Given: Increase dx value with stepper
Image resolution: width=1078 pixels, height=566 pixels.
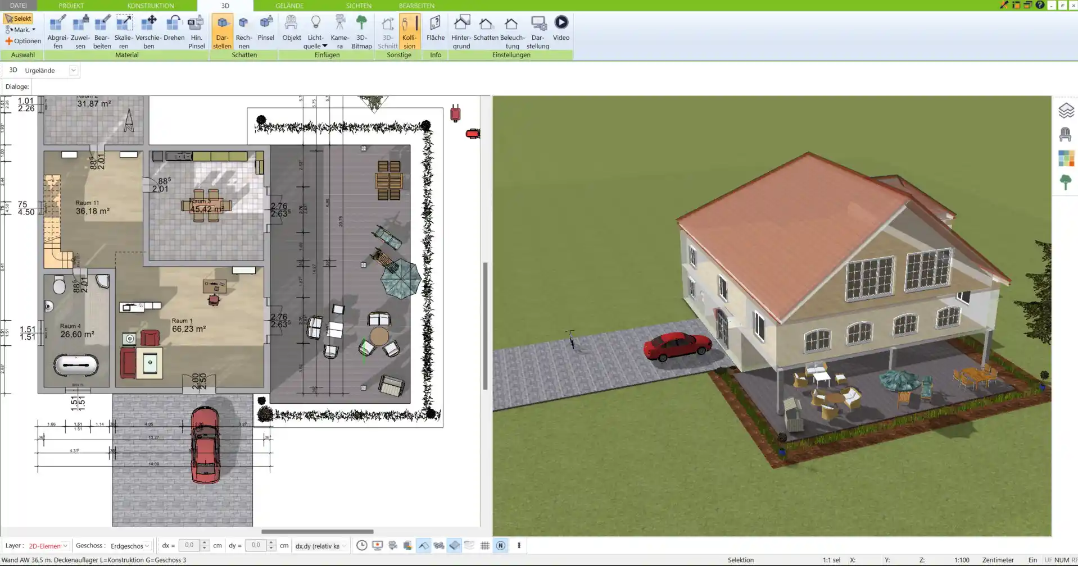Looking at the screenshot, I should coord(205,543).
